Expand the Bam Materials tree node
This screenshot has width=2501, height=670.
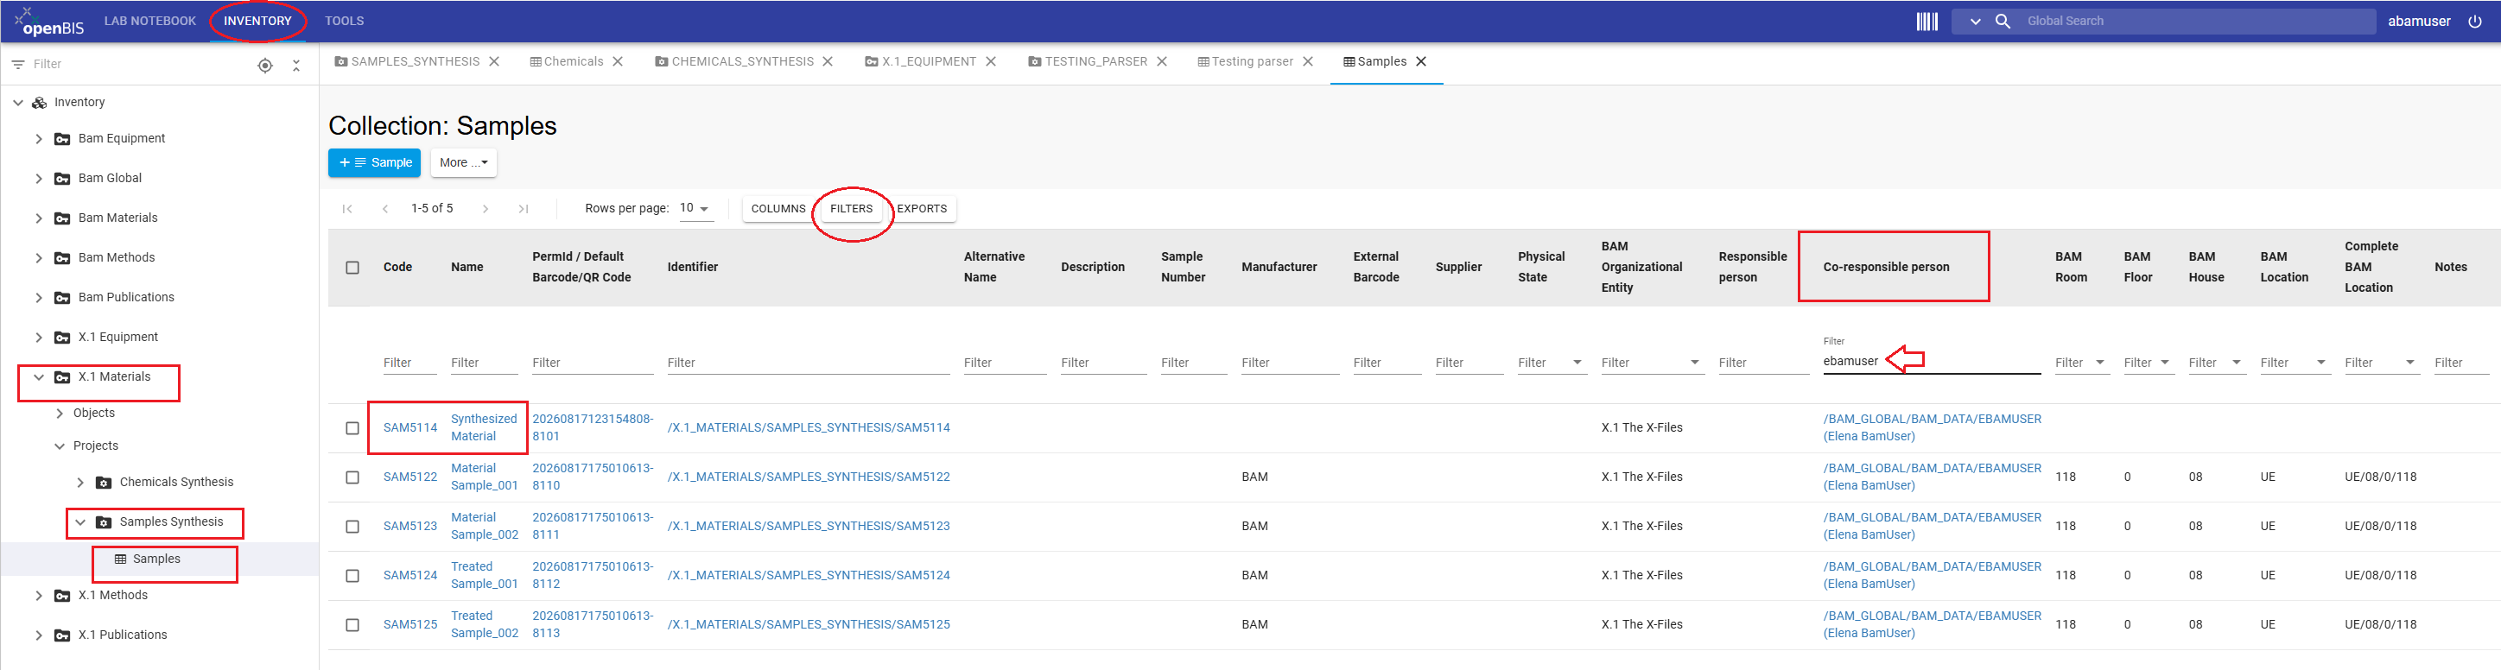pos(39,218)
